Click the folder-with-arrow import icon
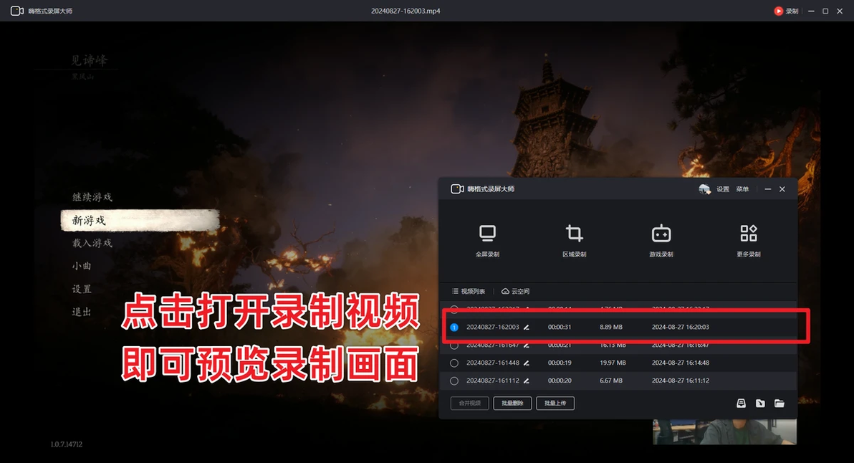 [760, 403]
